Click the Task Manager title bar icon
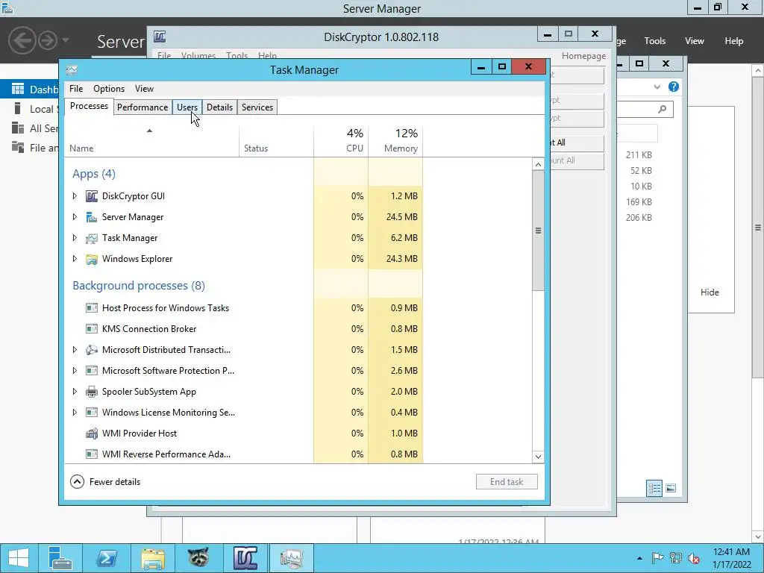 (72, 70)
